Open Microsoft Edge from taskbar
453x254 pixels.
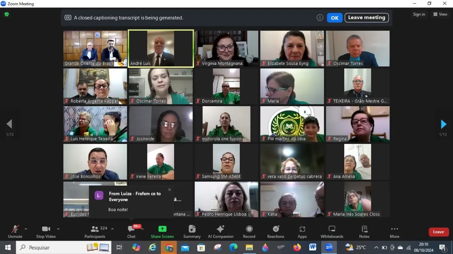tap(233, 248)
